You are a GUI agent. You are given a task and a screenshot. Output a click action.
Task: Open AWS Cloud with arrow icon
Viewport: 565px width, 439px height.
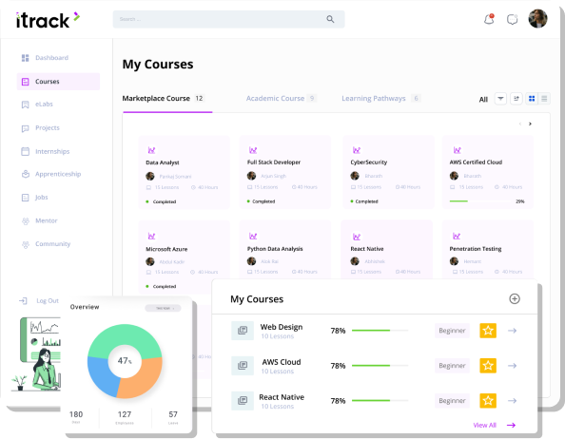pyautogui.click(x=512, y=366)
